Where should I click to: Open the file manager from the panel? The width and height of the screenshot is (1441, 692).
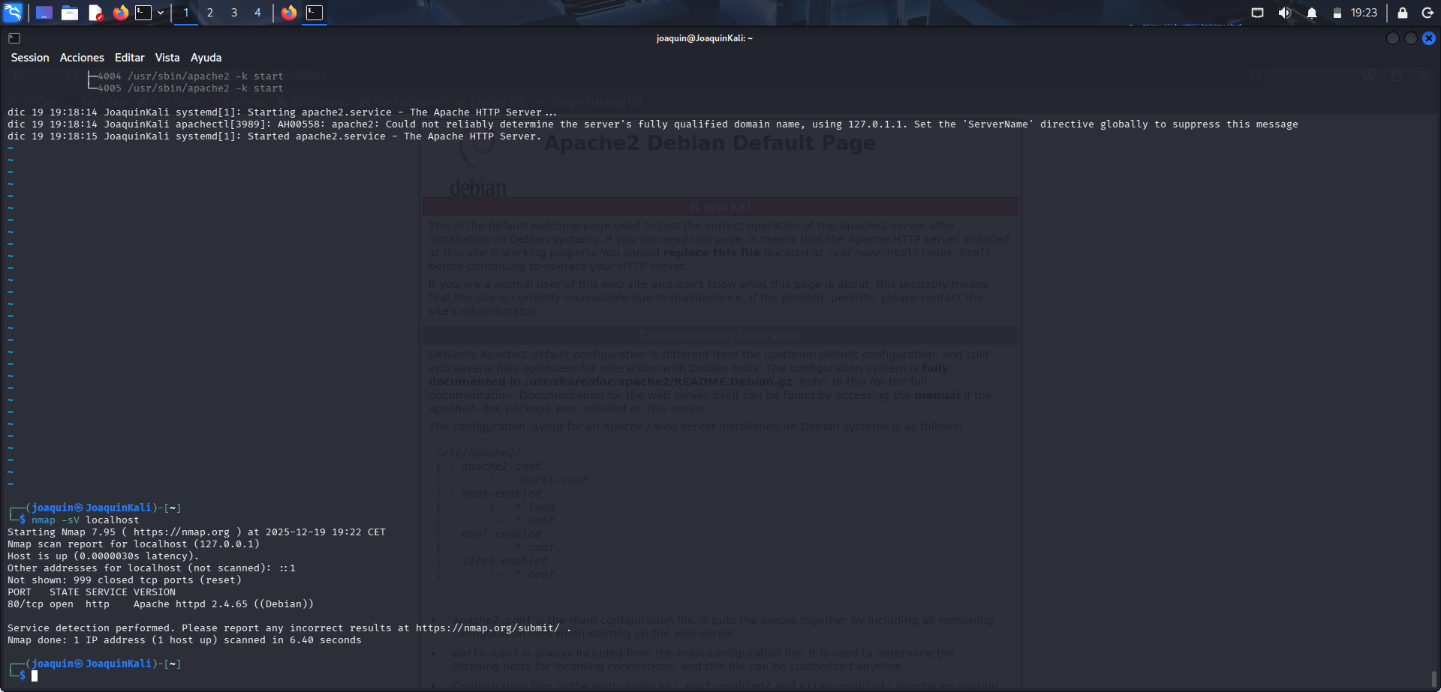[70, 12]
